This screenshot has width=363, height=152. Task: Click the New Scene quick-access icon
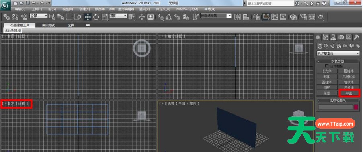pyautogui.click(x=15, y=3)
